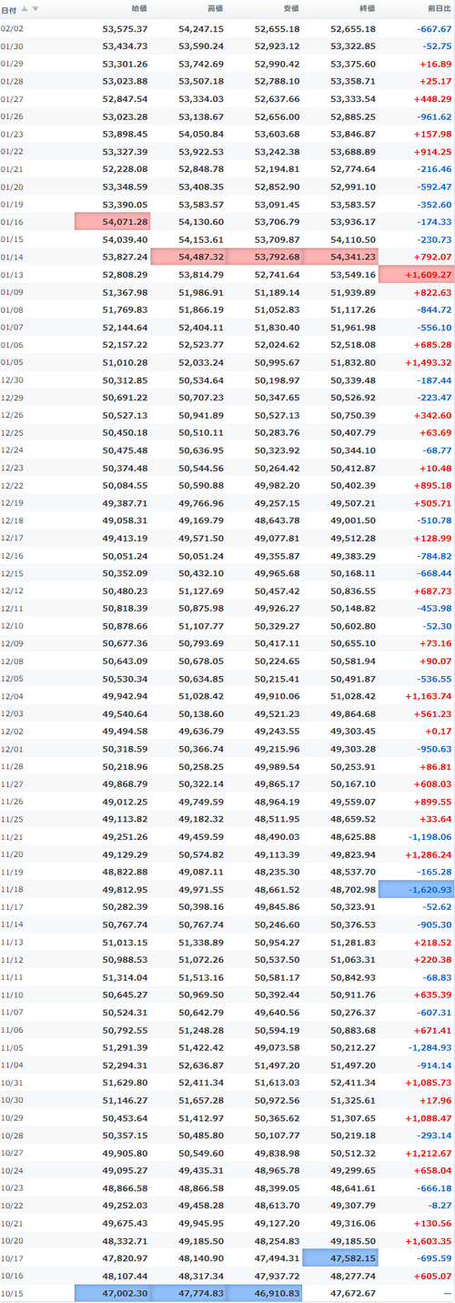Select the blue highlighted change -1,620.93
The width and height of the screenshot is (455, 1303).
[x=416, y=889]
